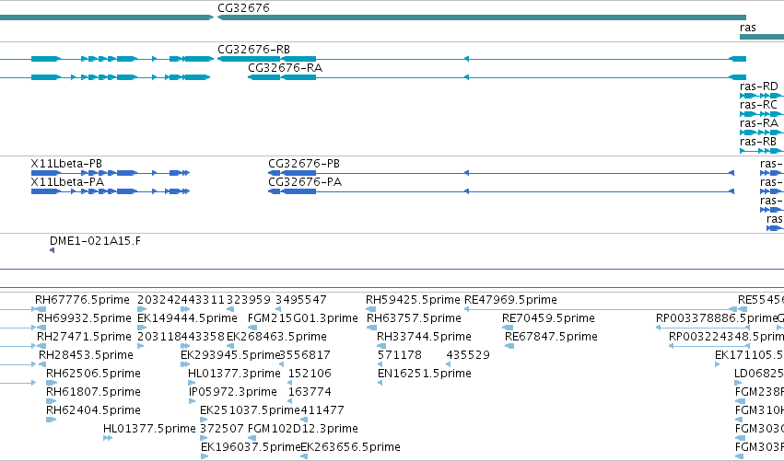This screenshot has height=461, width=784.
Task: Select EST HL01377.5prime
Action: pos(149,429)
